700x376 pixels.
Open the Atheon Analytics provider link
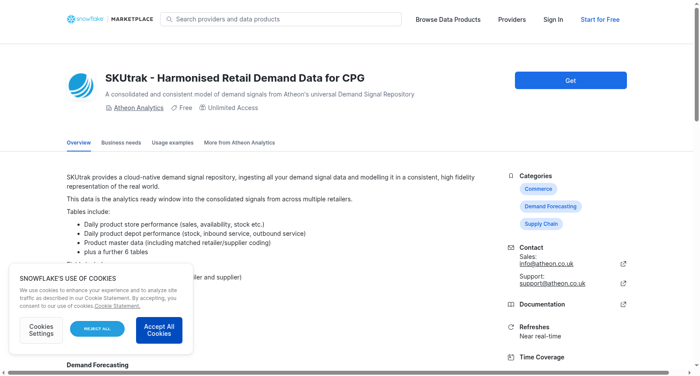(x=139, y=108)
